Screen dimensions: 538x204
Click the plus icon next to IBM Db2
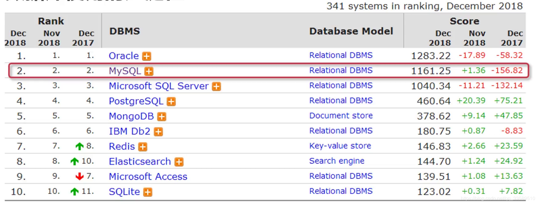pyautogui.click(x=158, y=132)
